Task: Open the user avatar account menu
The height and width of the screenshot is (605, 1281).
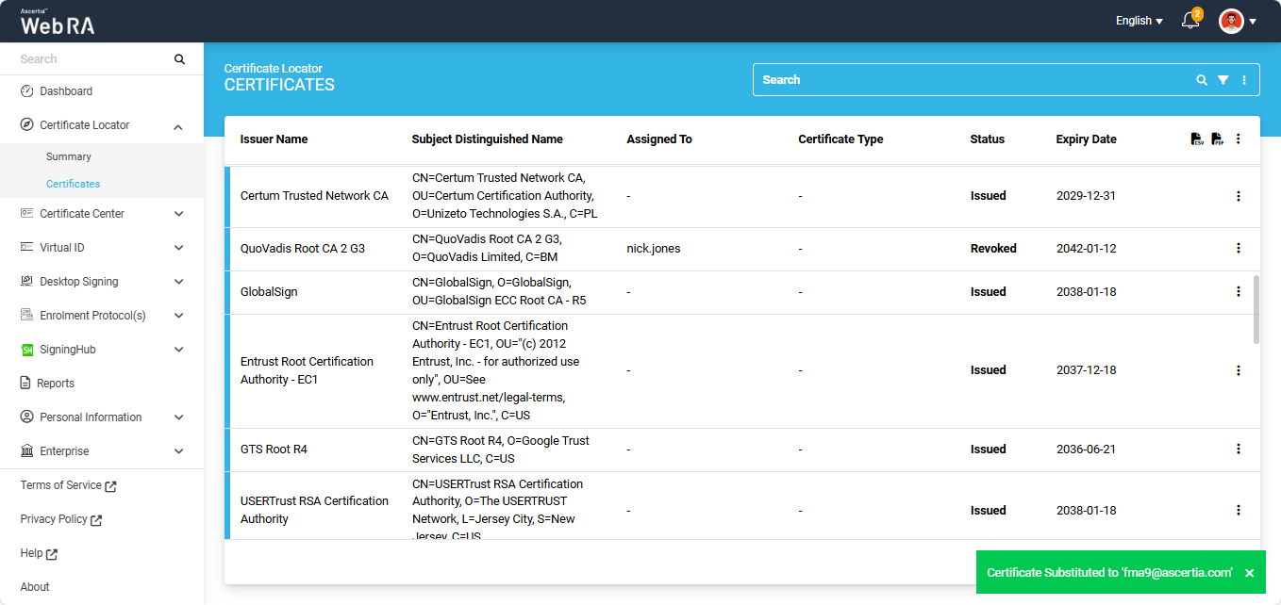Action: pyautogui.click(x=1238, y=21)
